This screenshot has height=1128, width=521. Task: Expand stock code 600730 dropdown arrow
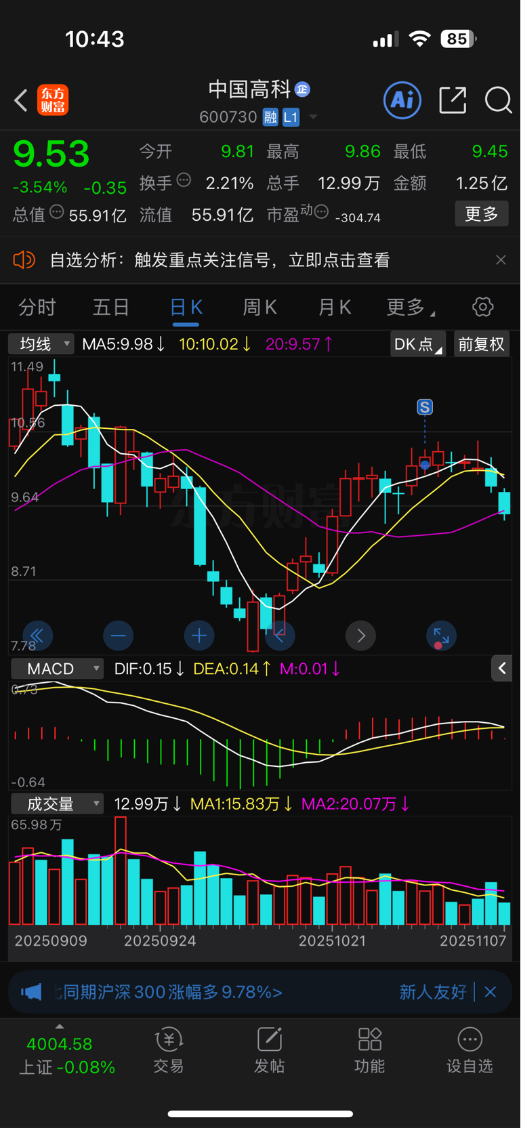[313, 117]
